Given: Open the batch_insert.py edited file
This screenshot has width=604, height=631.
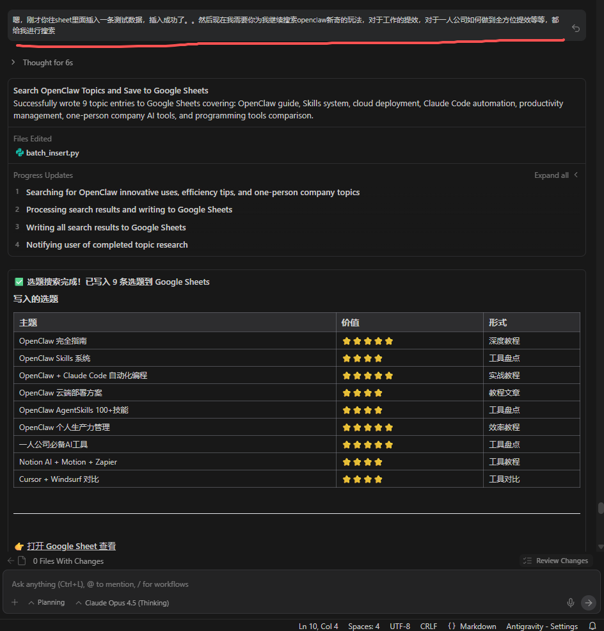Looking at the screenshot, I should (x=52, y=153).
